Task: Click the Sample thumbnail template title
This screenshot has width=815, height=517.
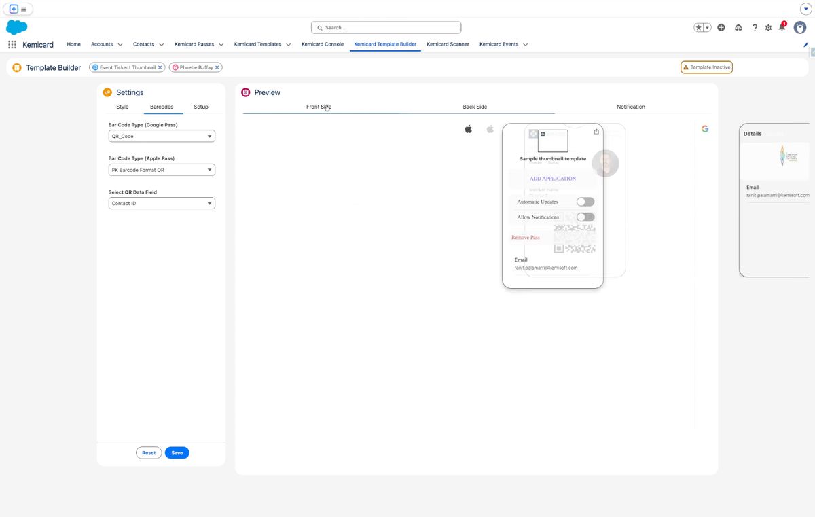Action: 553,159
